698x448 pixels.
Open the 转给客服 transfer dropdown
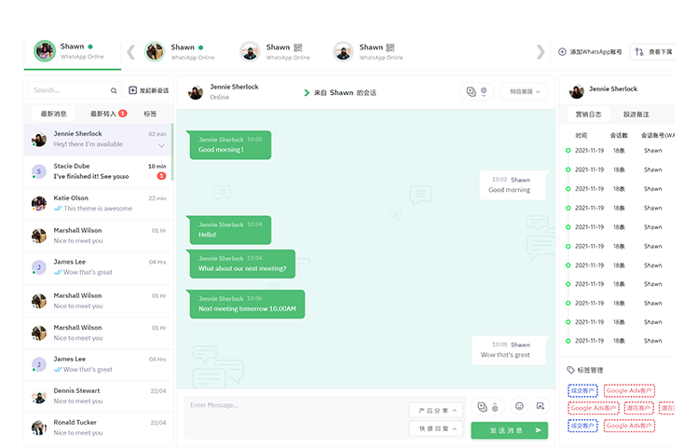pos(523,91)
